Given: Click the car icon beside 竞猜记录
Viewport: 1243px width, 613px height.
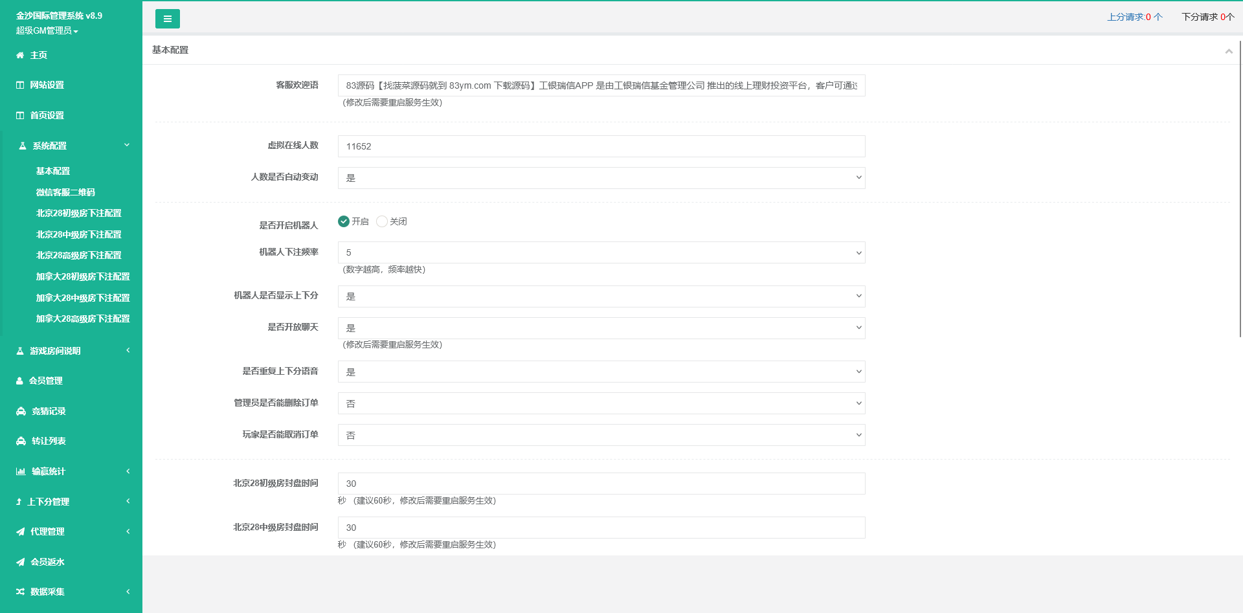Looking at the screenshot, I should [x=21, y=412].
